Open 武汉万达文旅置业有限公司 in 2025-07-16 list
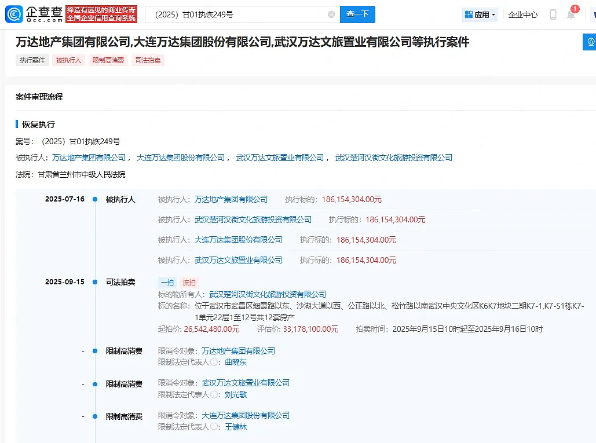 (x=238, y=260)
